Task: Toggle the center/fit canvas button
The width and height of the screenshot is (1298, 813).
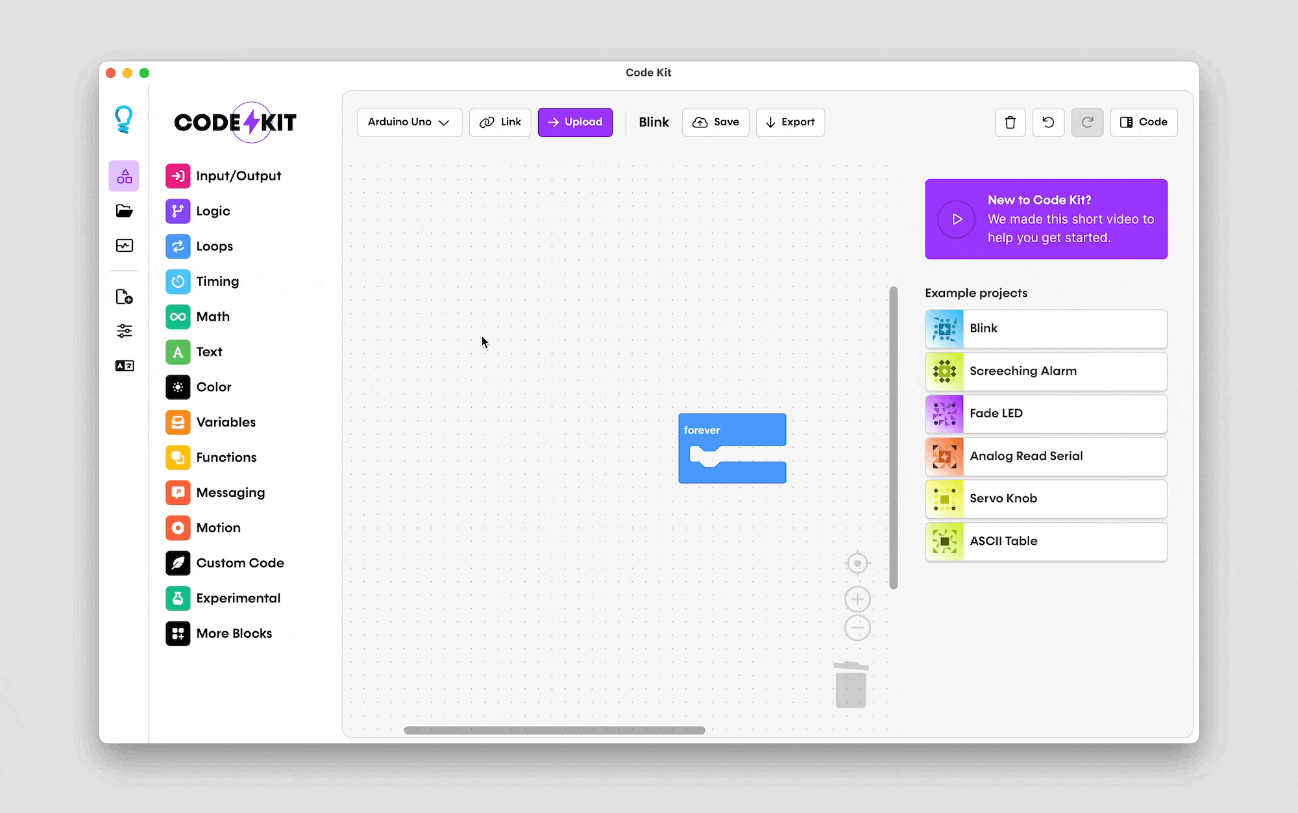Action: click(x=857, y=563)
